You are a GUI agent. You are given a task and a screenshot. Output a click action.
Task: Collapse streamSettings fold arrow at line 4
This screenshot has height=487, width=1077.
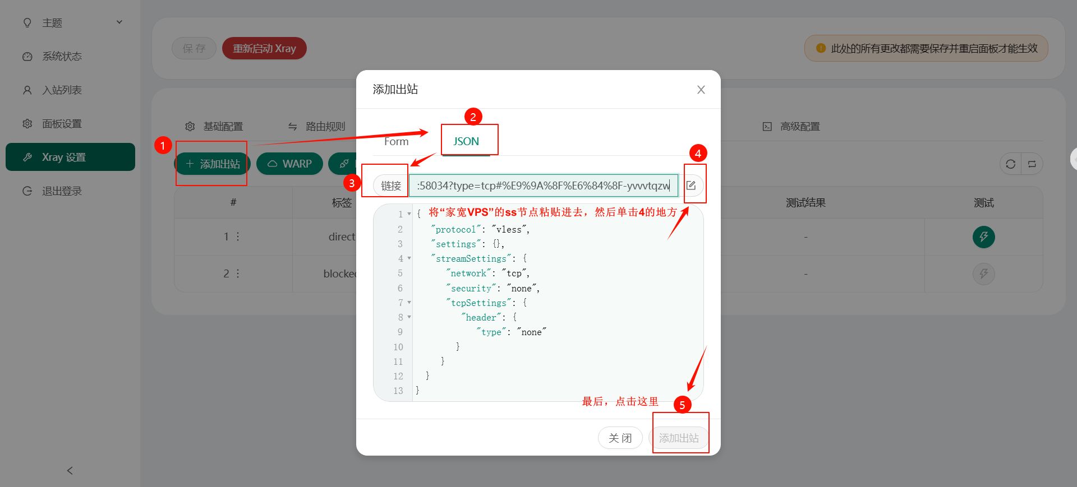(409, 258)
